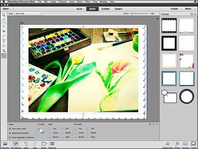
Task: Expand the Rotate options arrow
Action: 47,143
